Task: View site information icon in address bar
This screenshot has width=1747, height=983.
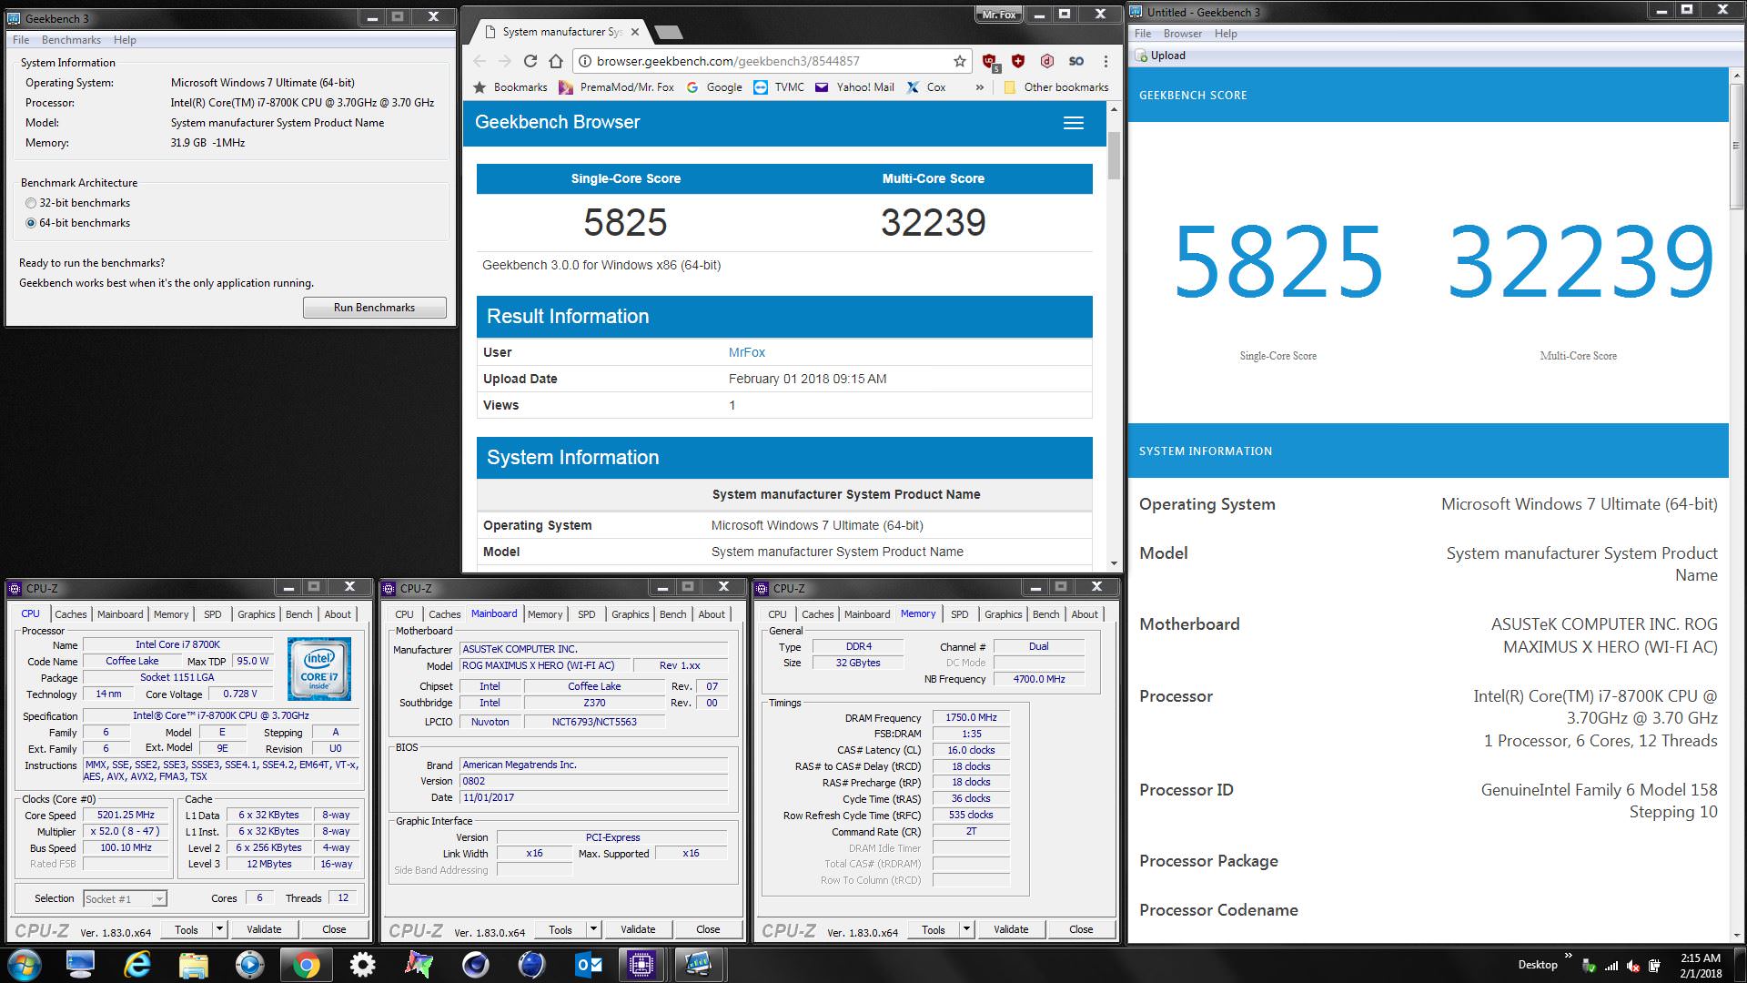Action: tap(584, 61)
